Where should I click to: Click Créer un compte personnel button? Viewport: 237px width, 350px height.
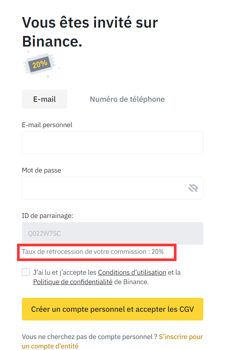click(x=113, y=309)
